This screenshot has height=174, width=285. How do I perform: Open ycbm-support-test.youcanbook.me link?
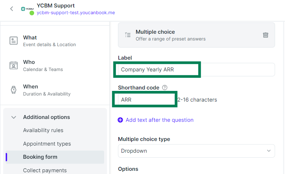(x=76, y=13)
